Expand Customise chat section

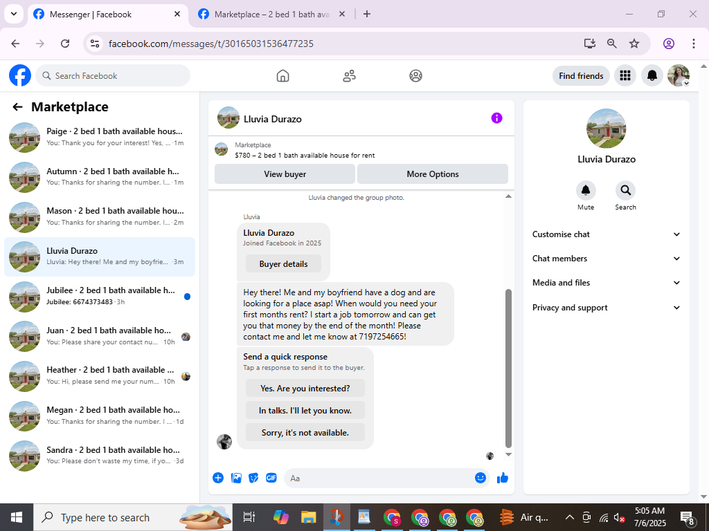pyautogui.click(x=607, y=234)
